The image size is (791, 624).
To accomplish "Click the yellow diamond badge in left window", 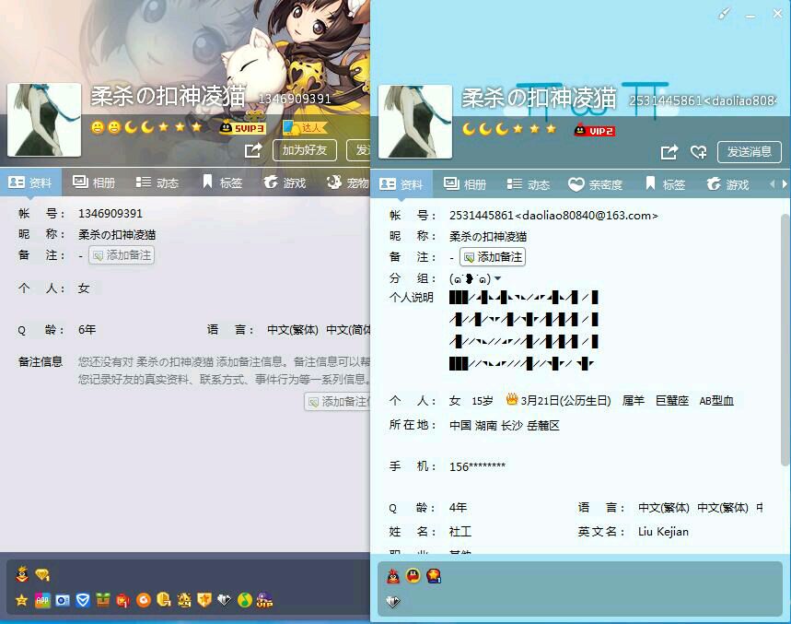I will pos(42,574).
